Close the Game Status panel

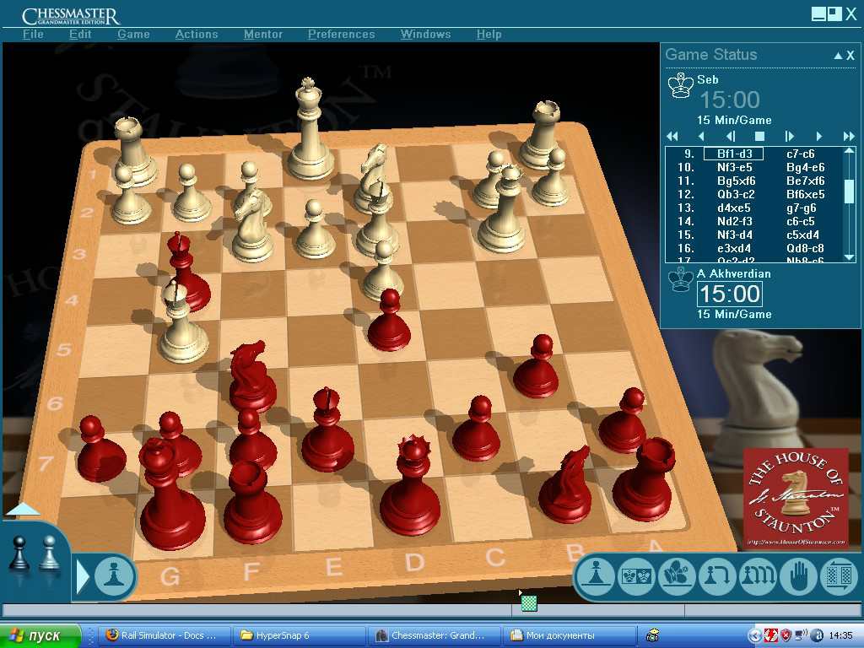coord(850,55)
